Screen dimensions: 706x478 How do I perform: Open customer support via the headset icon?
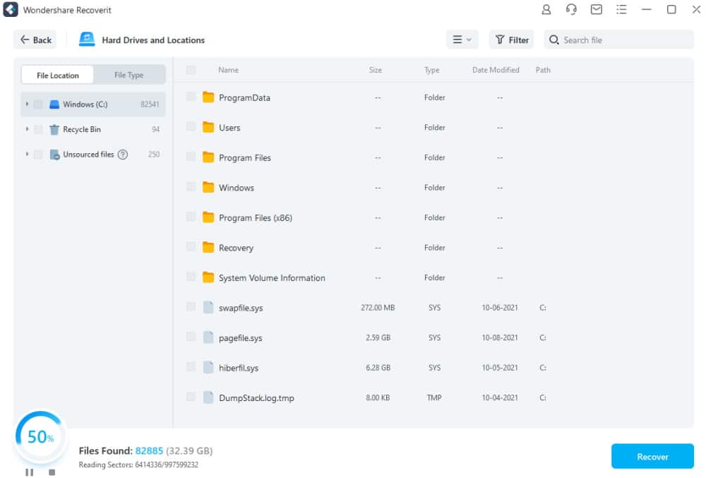[571, 9]
